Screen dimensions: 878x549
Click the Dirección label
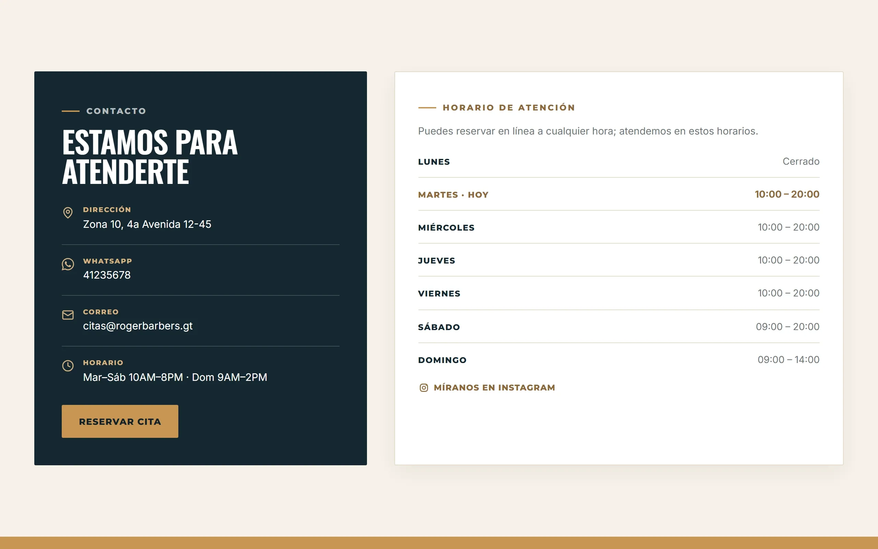click(107, 210)
